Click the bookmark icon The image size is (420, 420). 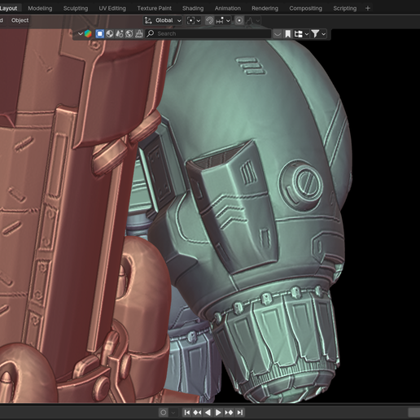coord(288,34)
